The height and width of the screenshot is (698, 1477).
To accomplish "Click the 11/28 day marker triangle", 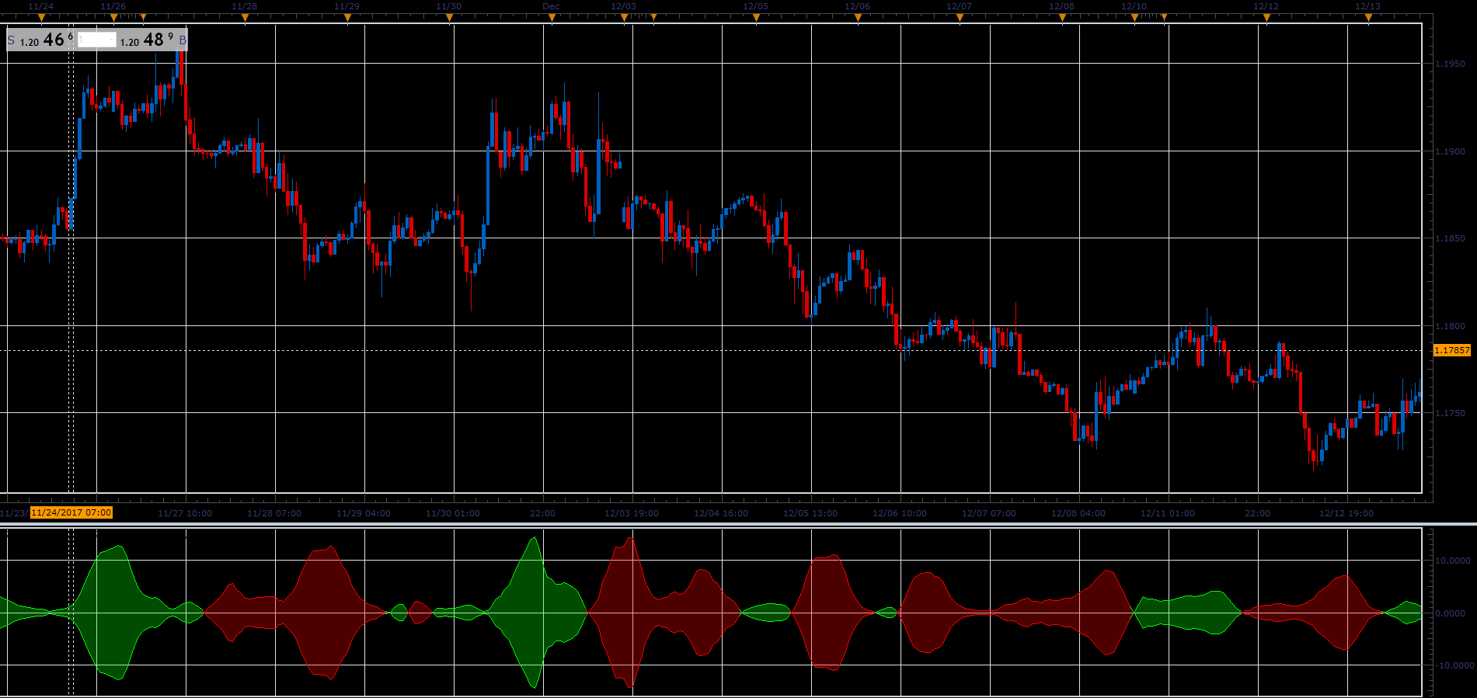I will coord(245,17).
